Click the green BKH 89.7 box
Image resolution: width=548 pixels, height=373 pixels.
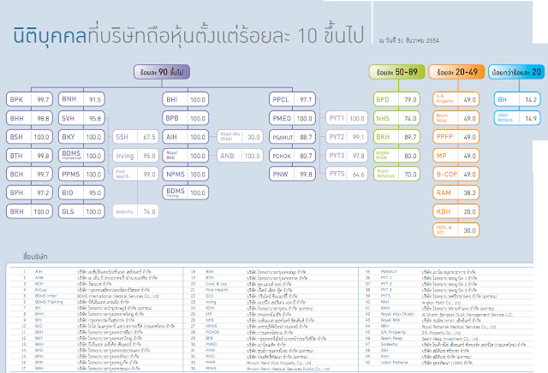tap(396, 137)
